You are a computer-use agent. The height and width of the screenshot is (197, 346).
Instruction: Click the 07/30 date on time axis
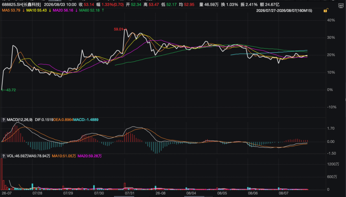click(x=99, y=193)
